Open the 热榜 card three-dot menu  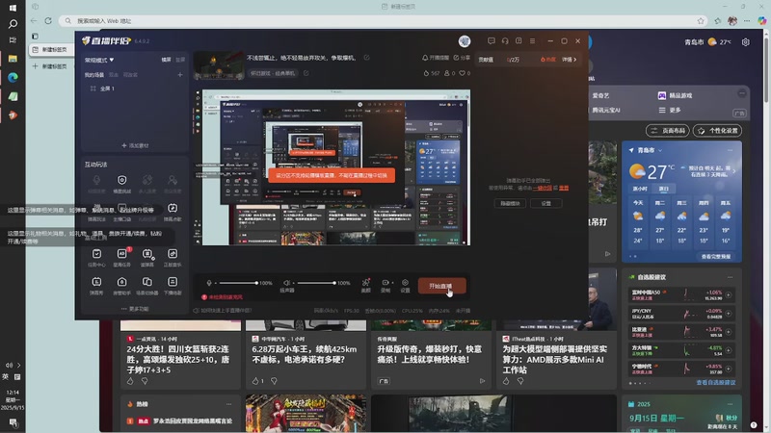228,404
